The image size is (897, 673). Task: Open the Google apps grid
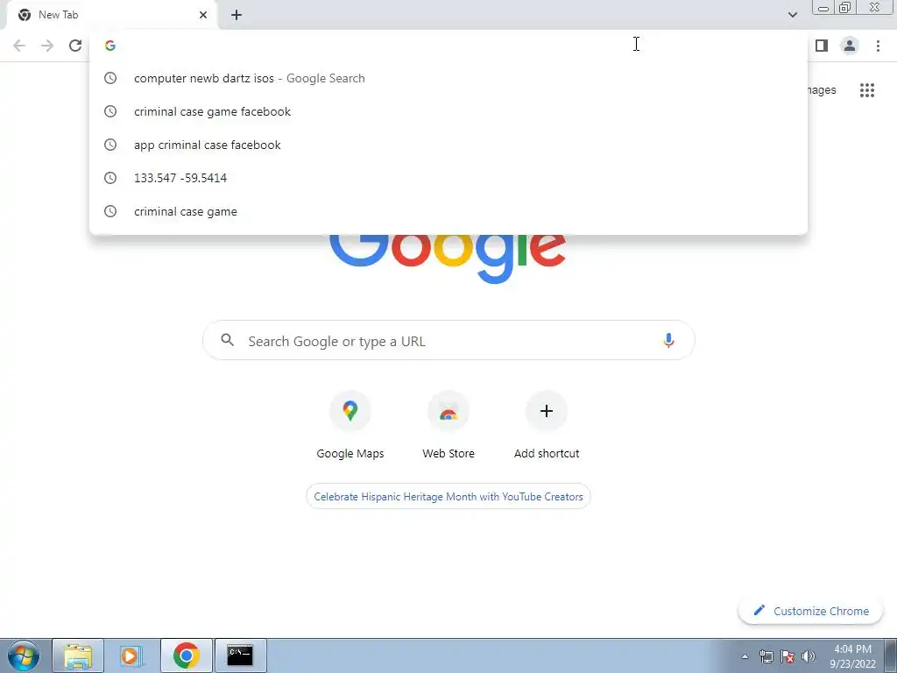tap(867, 90)
